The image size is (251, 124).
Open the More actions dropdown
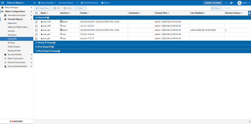tap(80, 8)
